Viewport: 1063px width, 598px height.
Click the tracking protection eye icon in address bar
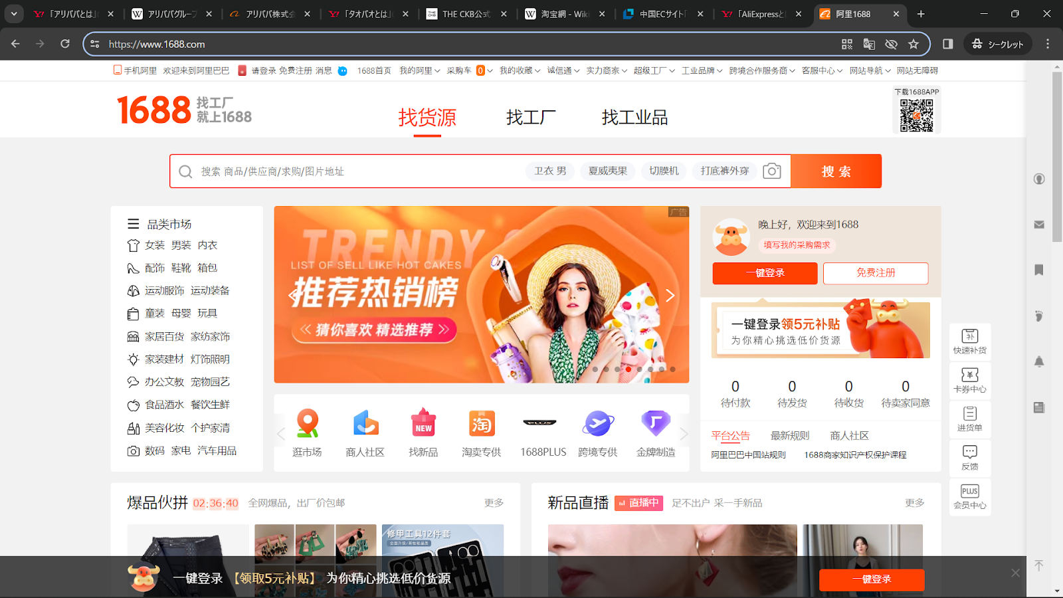click(x=892, y=44)
